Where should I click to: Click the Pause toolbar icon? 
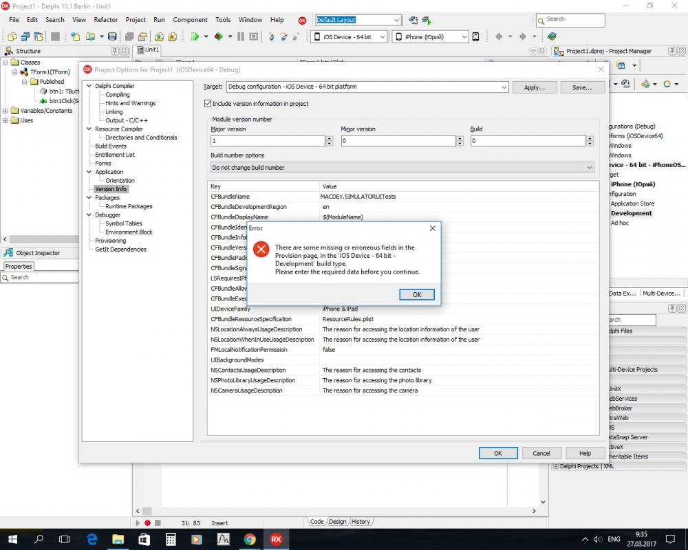coord(240,37)
